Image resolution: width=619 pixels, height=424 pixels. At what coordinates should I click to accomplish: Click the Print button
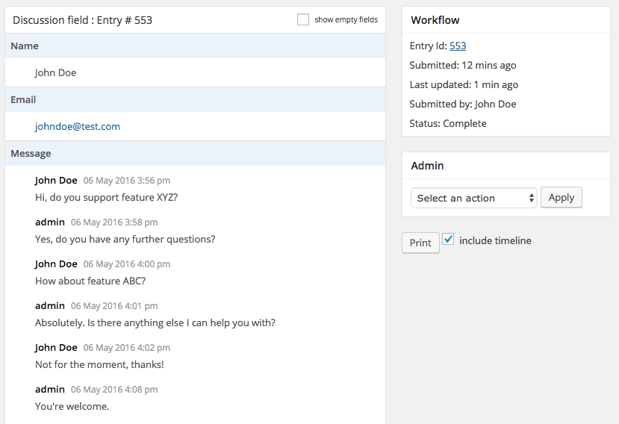[x=420, y=243]
